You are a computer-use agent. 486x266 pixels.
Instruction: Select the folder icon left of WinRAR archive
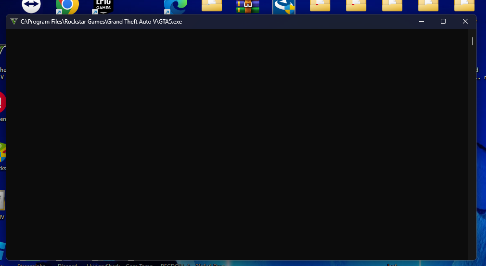[212, 6]
